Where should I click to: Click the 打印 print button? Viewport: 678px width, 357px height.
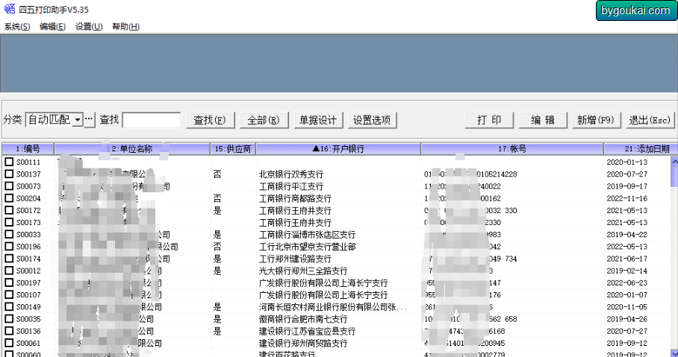point(489,120)
